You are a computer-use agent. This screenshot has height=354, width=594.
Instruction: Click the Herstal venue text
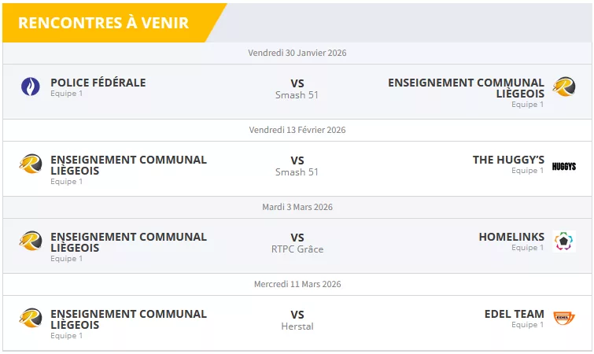pos(297,326)
